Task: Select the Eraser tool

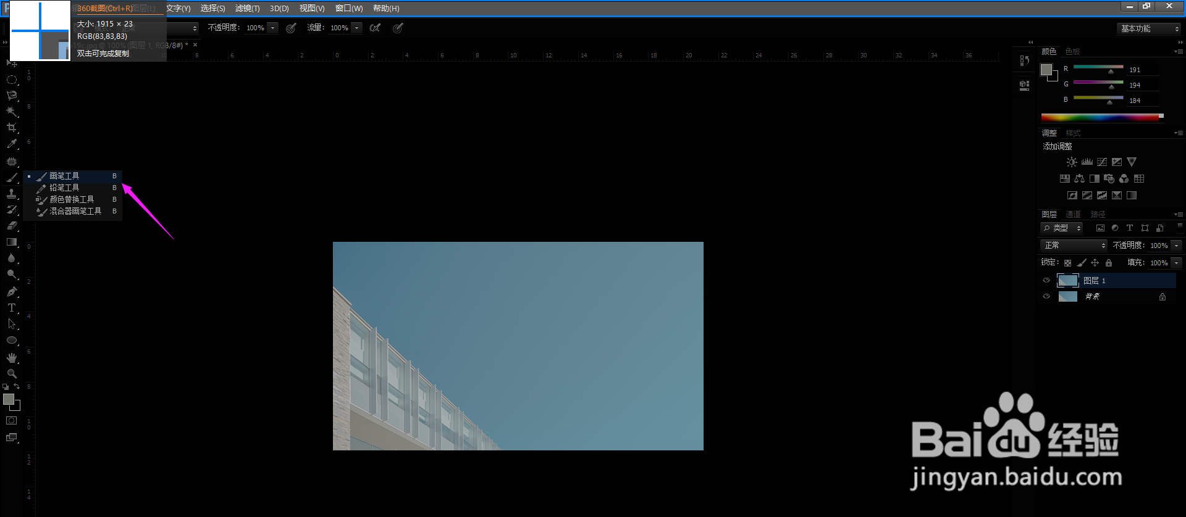Action: 12,226
